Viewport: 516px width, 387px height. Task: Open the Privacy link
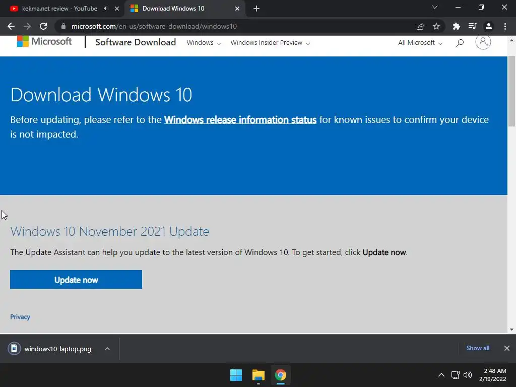click(20, 316)
